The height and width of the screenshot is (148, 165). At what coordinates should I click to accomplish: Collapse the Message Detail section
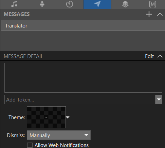point(160,56)
